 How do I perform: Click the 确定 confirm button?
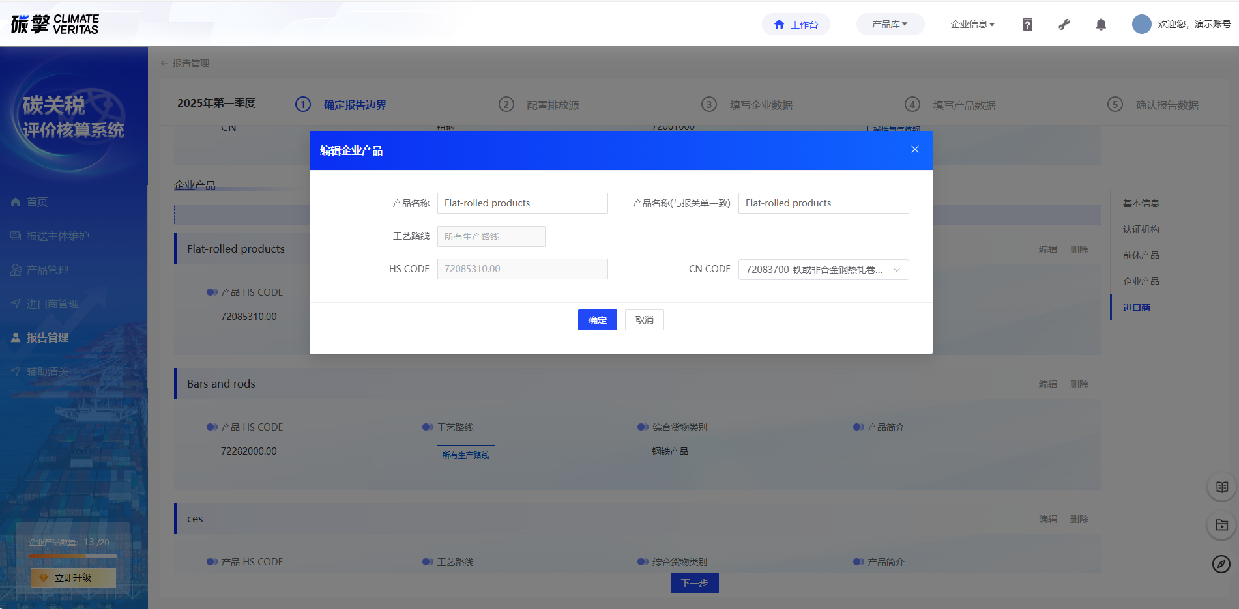(x=597, y=320)
